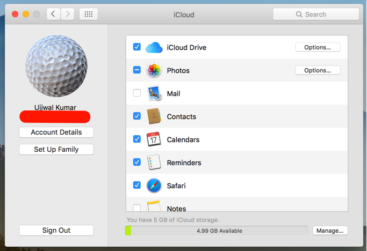Click the Calendars label
The height and width of the screenshot is (251, 367).
click(x=183, y=139)
